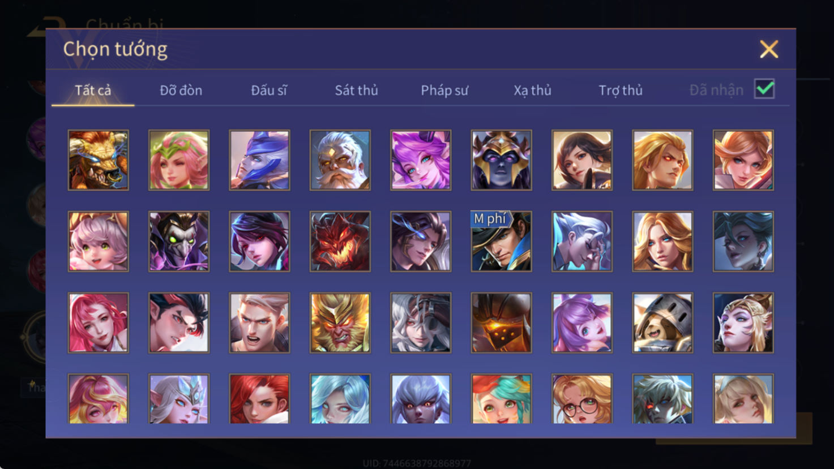Viewport: 834px width, 469px height.
Task: Choose the dark helmet purple-faced hero
Action: point(502,160)
